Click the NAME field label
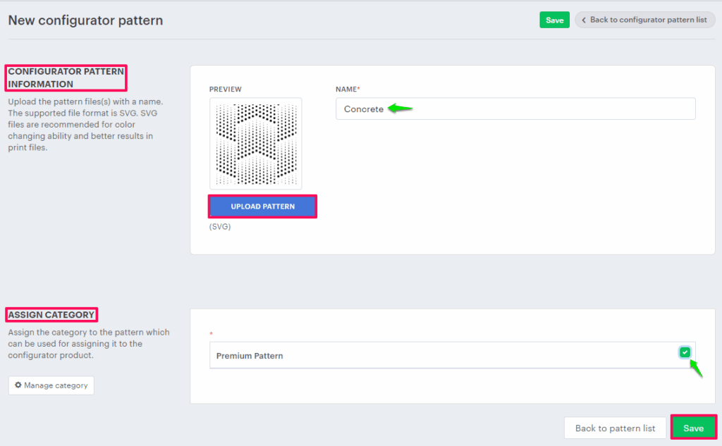This screenshot has height=446, width=722. click(x=347, y=89)
